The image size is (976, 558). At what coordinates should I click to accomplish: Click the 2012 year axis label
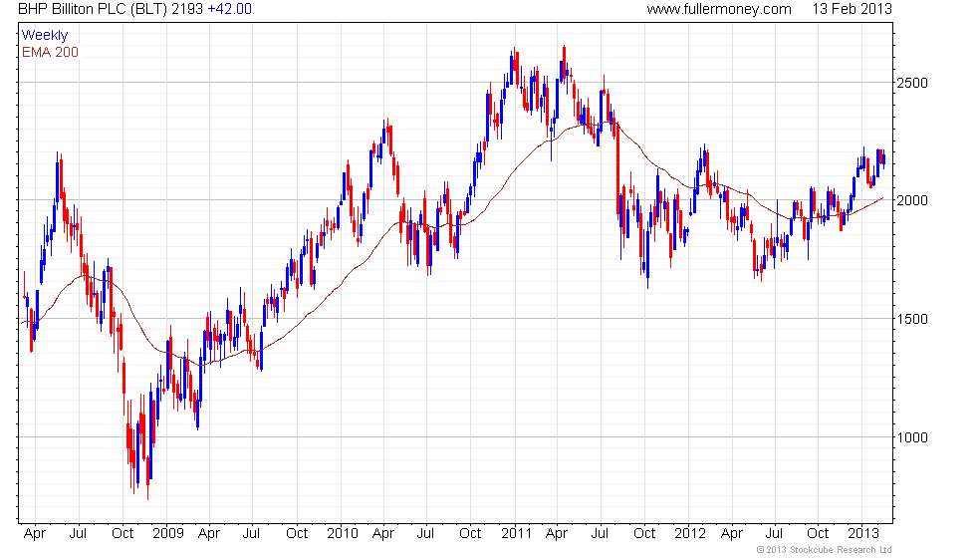[x=689, y=534]
